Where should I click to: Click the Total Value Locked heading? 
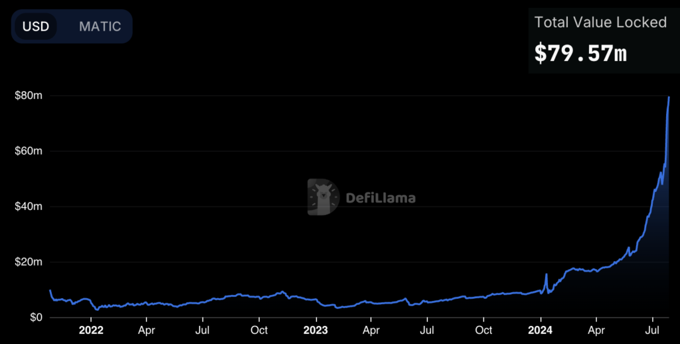click(600, 22)
